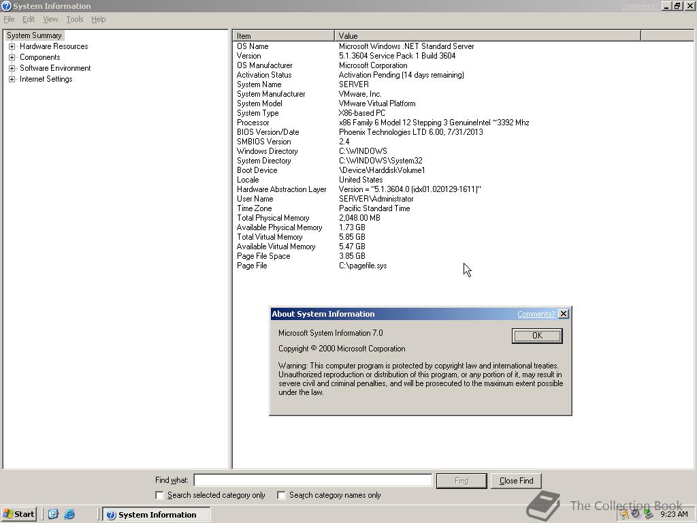This screenshot has height=523, width=697.
Task: Click Comments? link in About dialog
Action: 536,314
